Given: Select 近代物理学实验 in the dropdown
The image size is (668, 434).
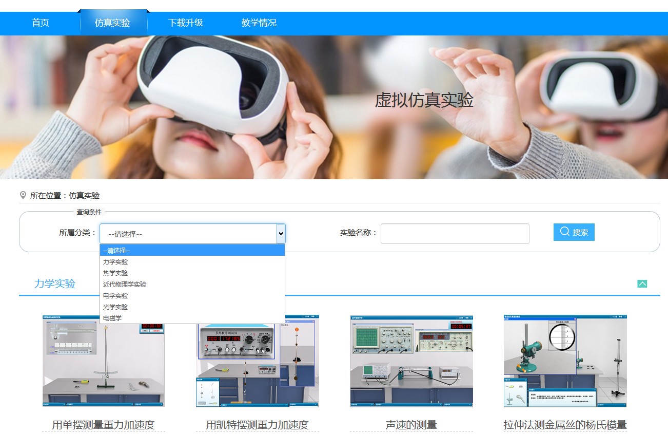Looking at the screenshot, I should [x=125, y=285].
